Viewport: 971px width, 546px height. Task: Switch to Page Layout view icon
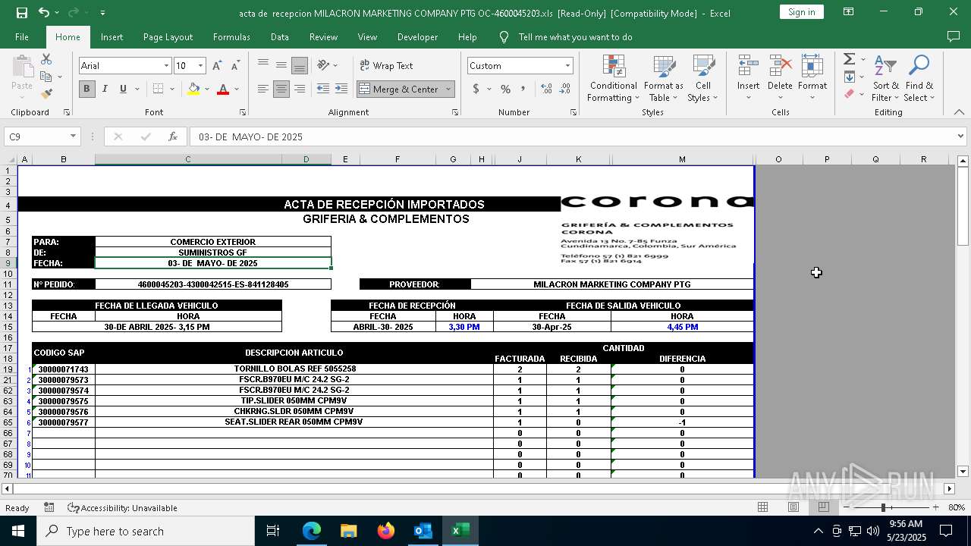click(793, 507)
